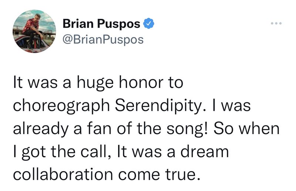Open the Brian Puspos display name

click(x=101, y=24)
